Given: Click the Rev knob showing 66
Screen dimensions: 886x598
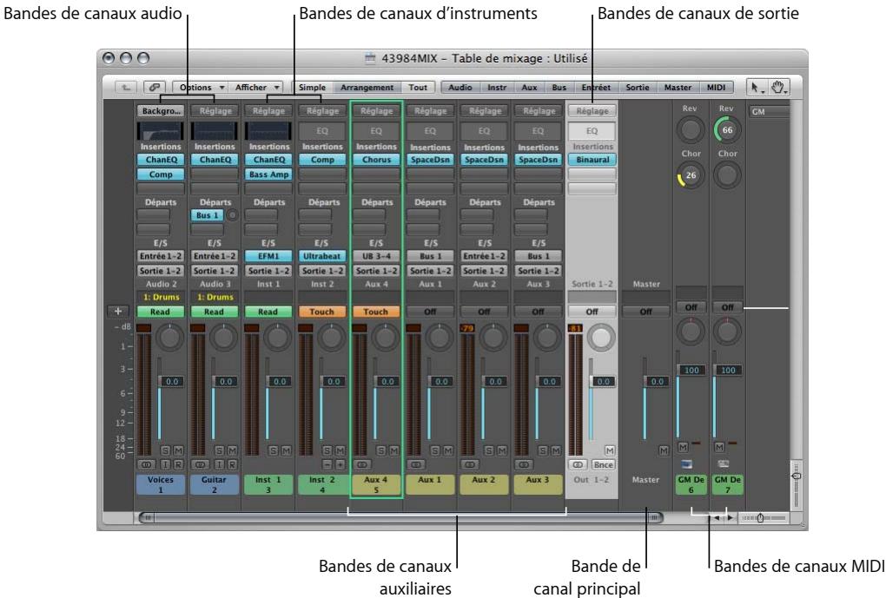Looking at the screenshot, I should pos(727,130).
